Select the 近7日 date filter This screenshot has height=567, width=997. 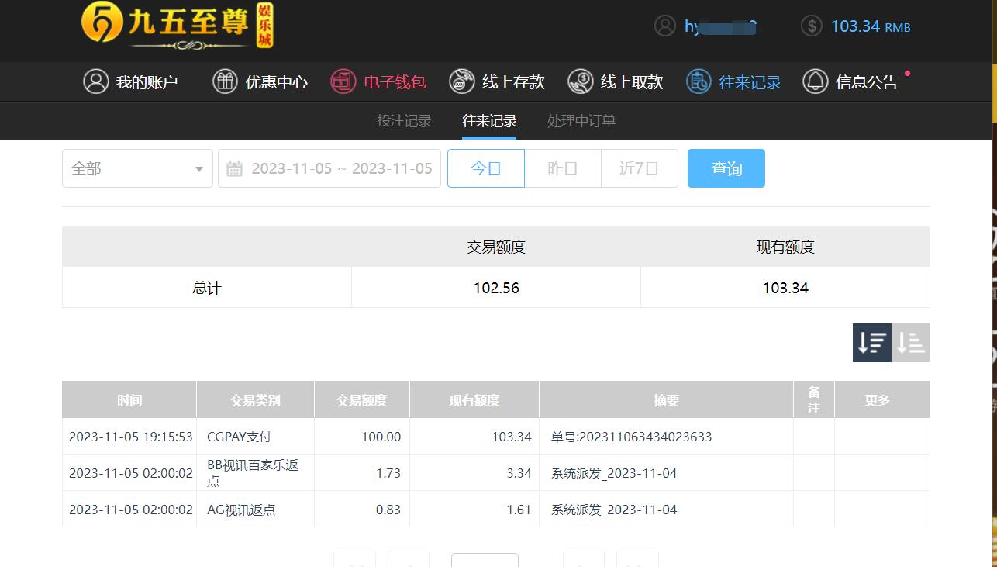640,168
